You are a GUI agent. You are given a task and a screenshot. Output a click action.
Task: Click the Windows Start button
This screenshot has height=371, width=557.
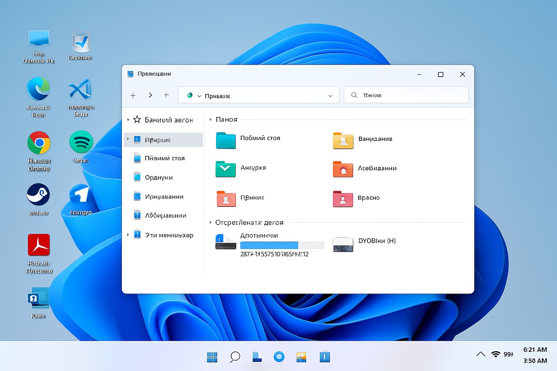(x=212, y=357)
